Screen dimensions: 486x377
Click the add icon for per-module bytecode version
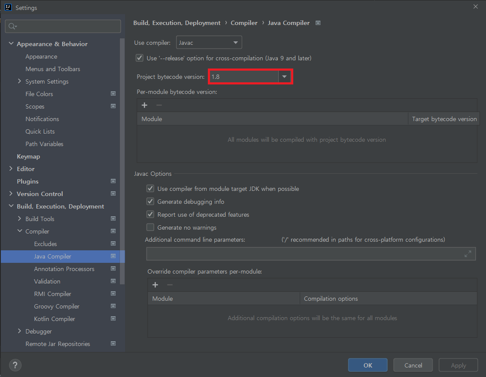click(x=144, y=105)
